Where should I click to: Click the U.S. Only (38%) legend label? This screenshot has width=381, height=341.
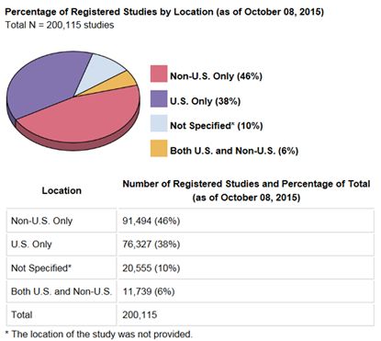pos(206,101)
